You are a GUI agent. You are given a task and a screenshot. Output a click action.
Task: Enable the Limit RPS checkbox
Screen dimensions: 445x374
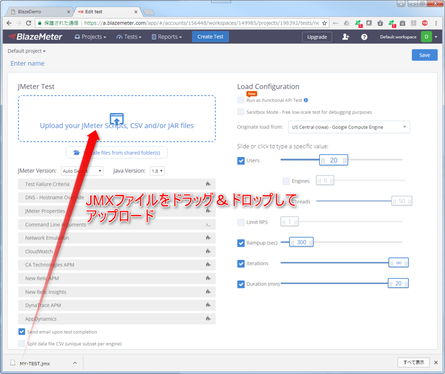tap(241, 222)
